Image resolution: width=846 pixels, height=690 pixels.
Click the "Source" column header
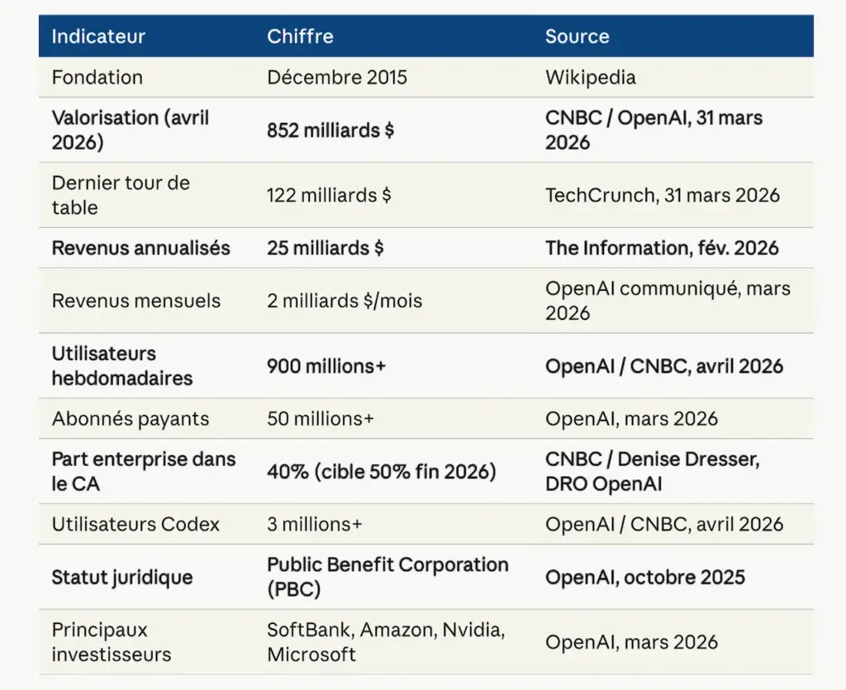[x=577, y=36]
